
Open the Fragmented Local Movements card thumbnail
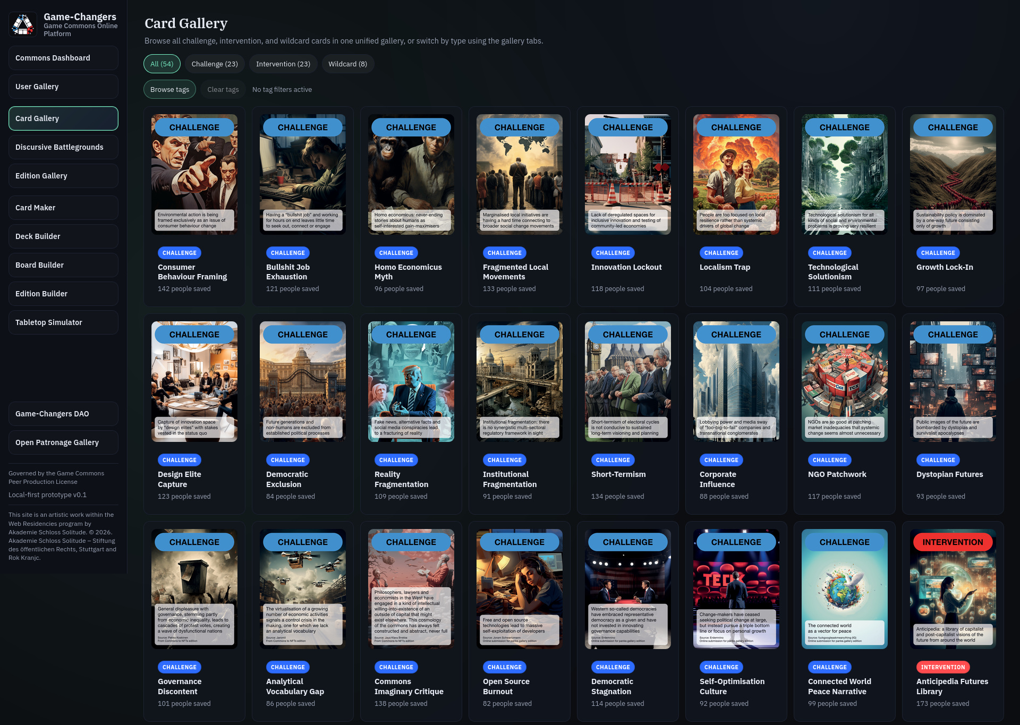click(520, 174)
